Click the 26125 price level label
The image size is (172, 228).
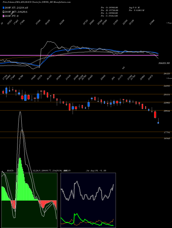(x=166, y=74)
